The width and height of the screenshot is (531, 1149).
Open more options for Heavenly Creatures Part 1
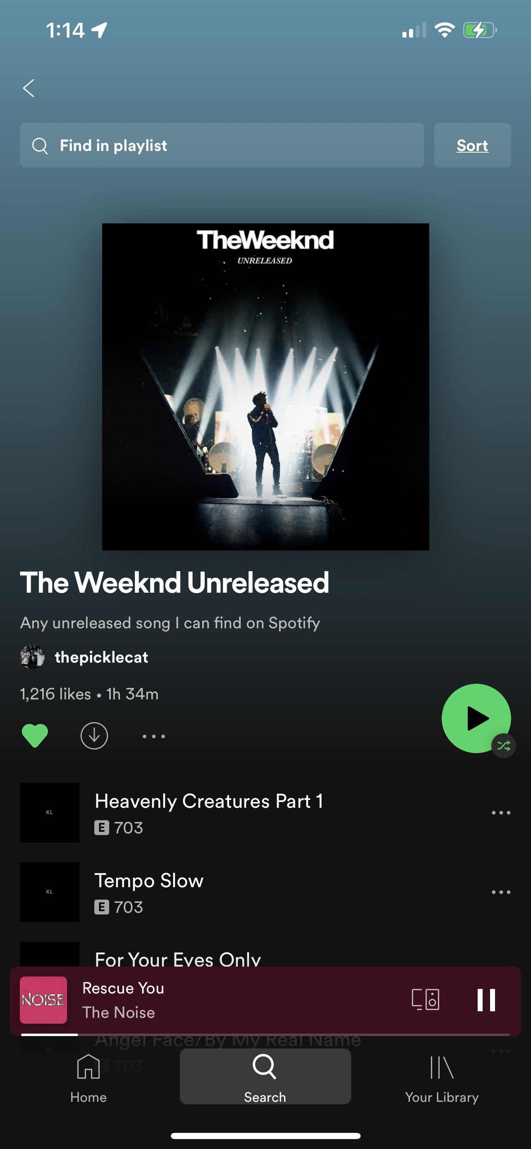pyautogui.click(x=501, y=813)
